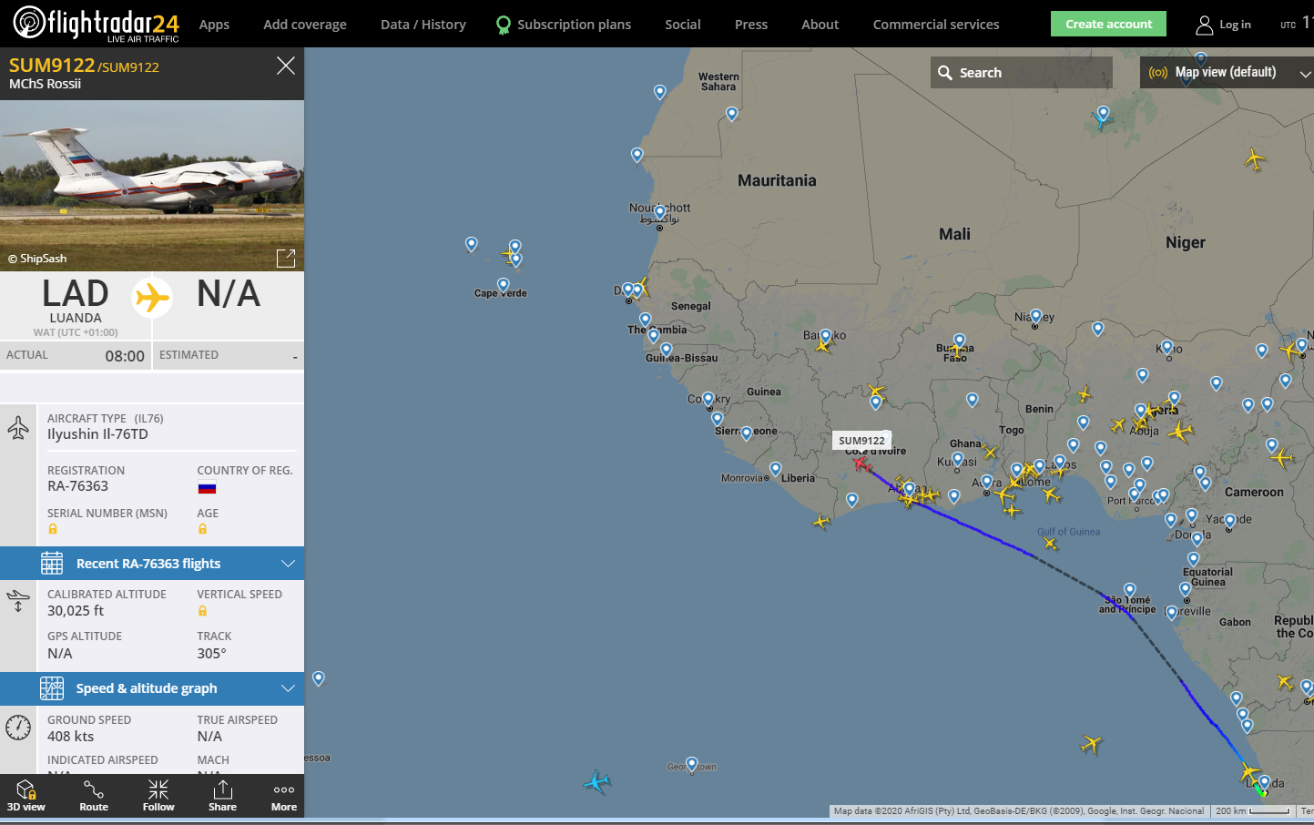Click the Flightradar24 logo
Viewport: 1314px width, 825px height.
click(x=96, y=23)
